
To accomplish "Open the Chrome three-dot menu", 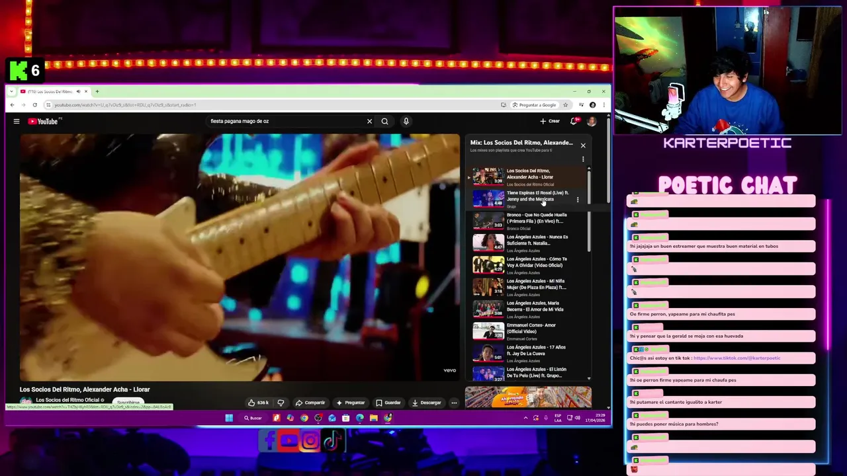I will [x=603, y=105].
